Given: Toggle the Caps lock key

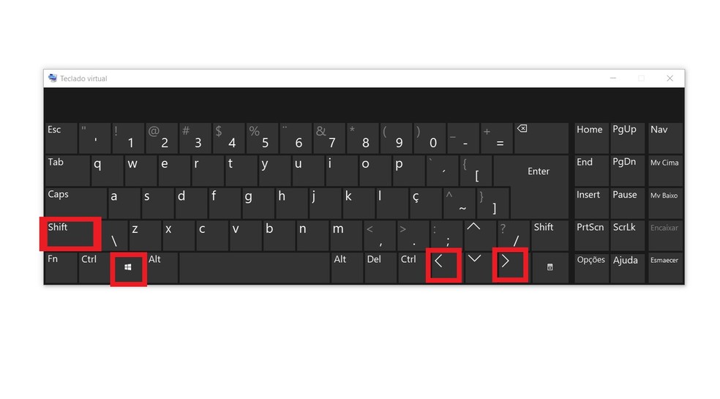Looking at the screenshot, I should point(76,202).
